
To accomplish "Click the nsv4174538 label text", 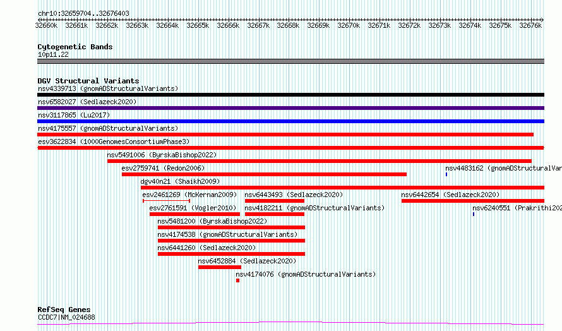I will pyautogui.click(x=227, y=234).
